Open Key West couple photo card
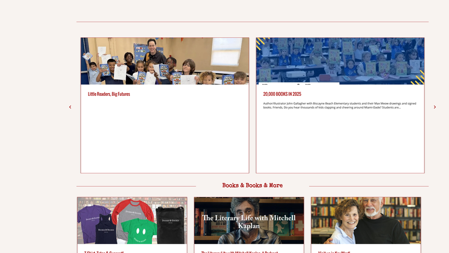Screen dimensions: 449x253 [x=366, y=220]
